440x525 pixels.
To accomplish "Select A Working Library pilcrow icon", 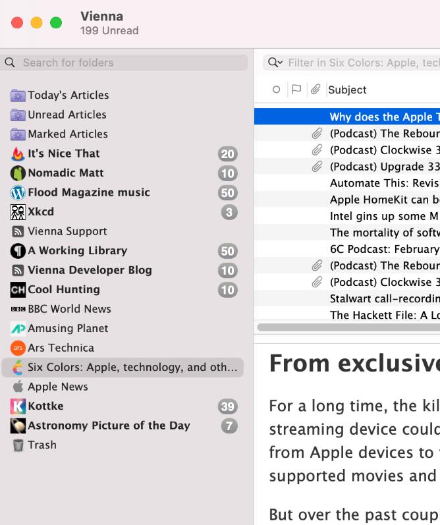I will click(x=18, y=251).
